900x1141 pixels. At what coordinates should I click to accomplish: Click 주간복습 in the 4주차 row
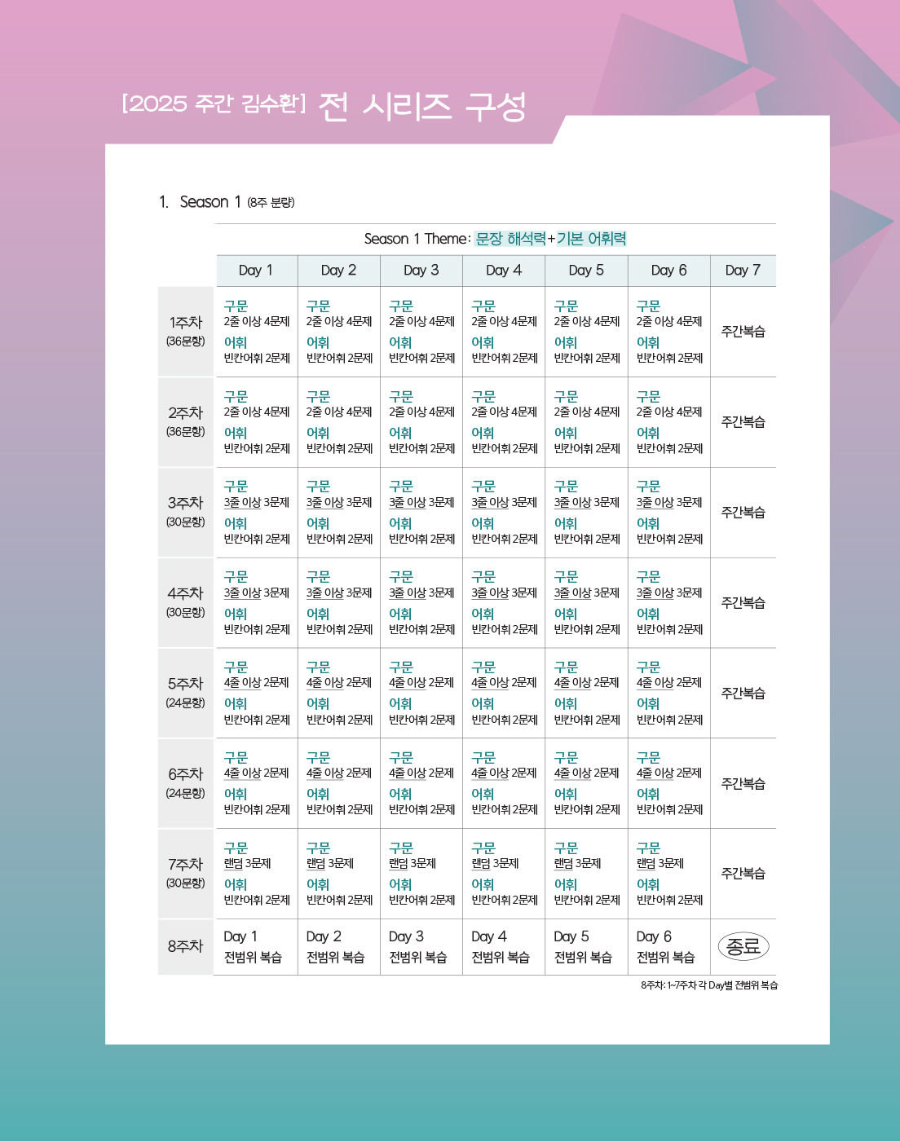[743, 603]
